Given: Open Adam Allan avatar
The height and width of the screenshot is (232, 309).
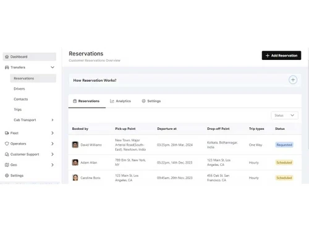Looking at the screenshot, I should (75, 163).
